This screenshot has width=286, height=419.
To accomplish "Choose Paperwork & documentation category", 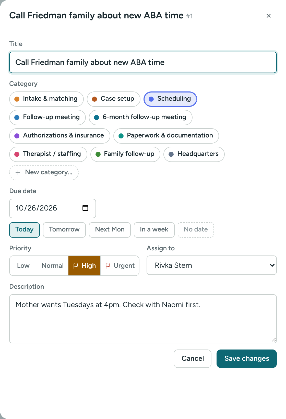I will click(166, 136).
